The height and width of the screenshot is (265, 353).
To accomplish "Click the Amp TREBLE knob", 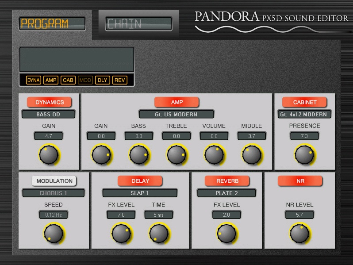I will click(176, 155).
